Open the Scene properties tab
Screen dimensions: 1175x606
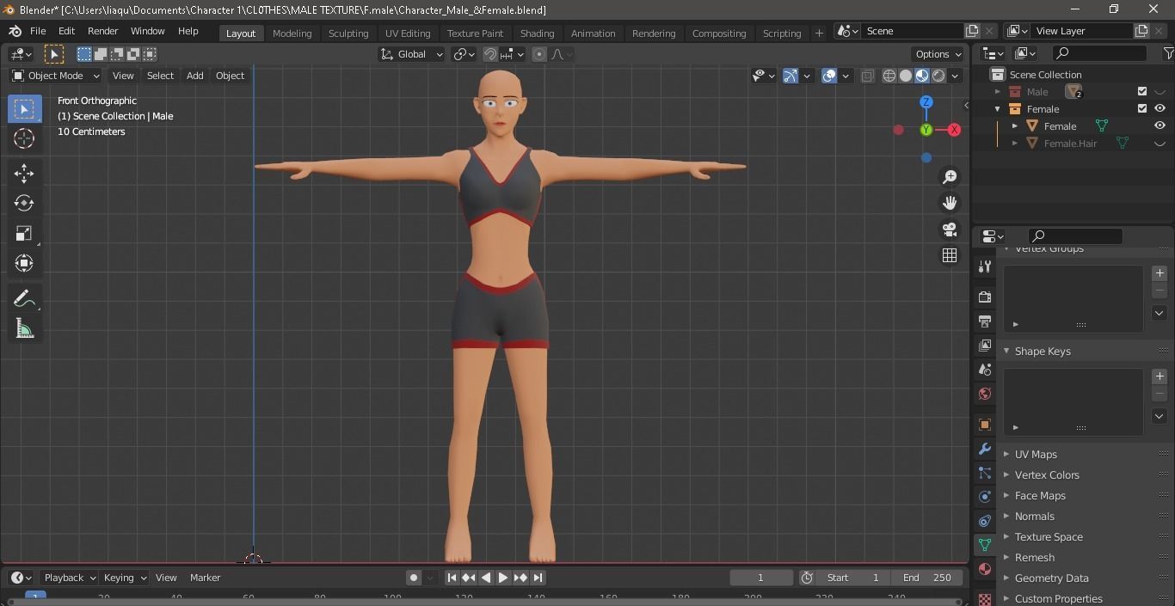point(985,370)
